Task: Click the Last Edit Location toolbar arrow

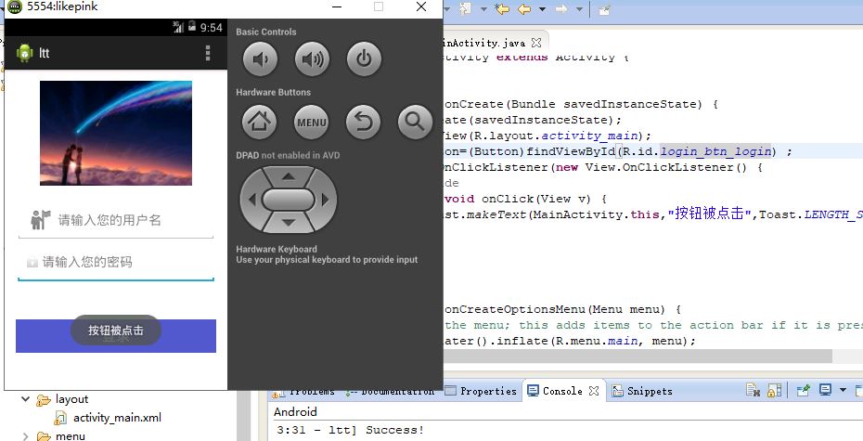Action: point(502,8)
